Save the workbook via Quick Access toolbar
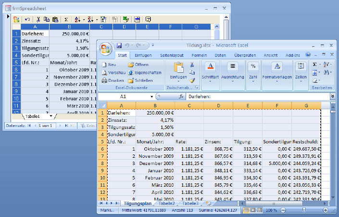The width and height of the screenshot is (339, 217). 119,46
